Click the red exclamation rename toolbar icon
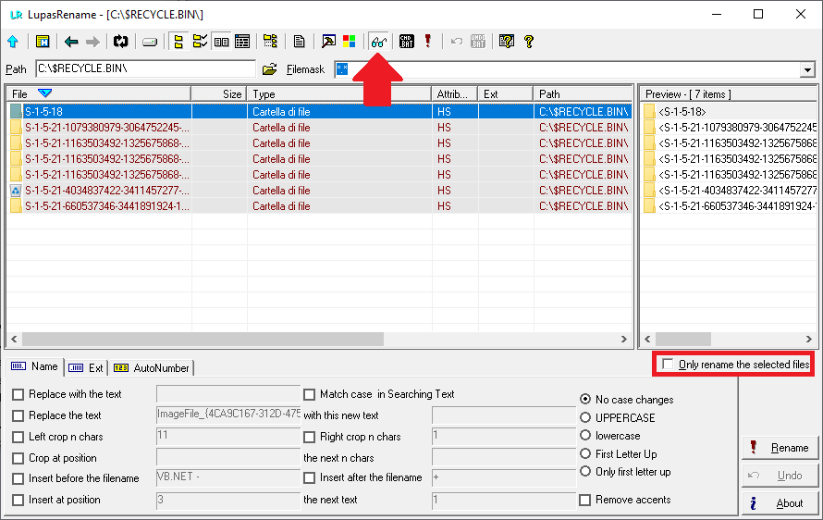 click(x=427, y=42)
